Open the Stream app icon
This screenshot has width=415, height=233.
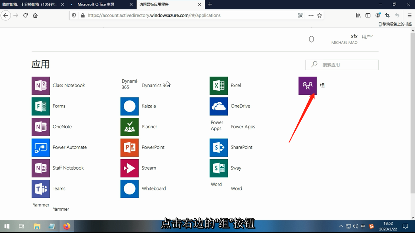pyautogui.click(x=129, y=168)
